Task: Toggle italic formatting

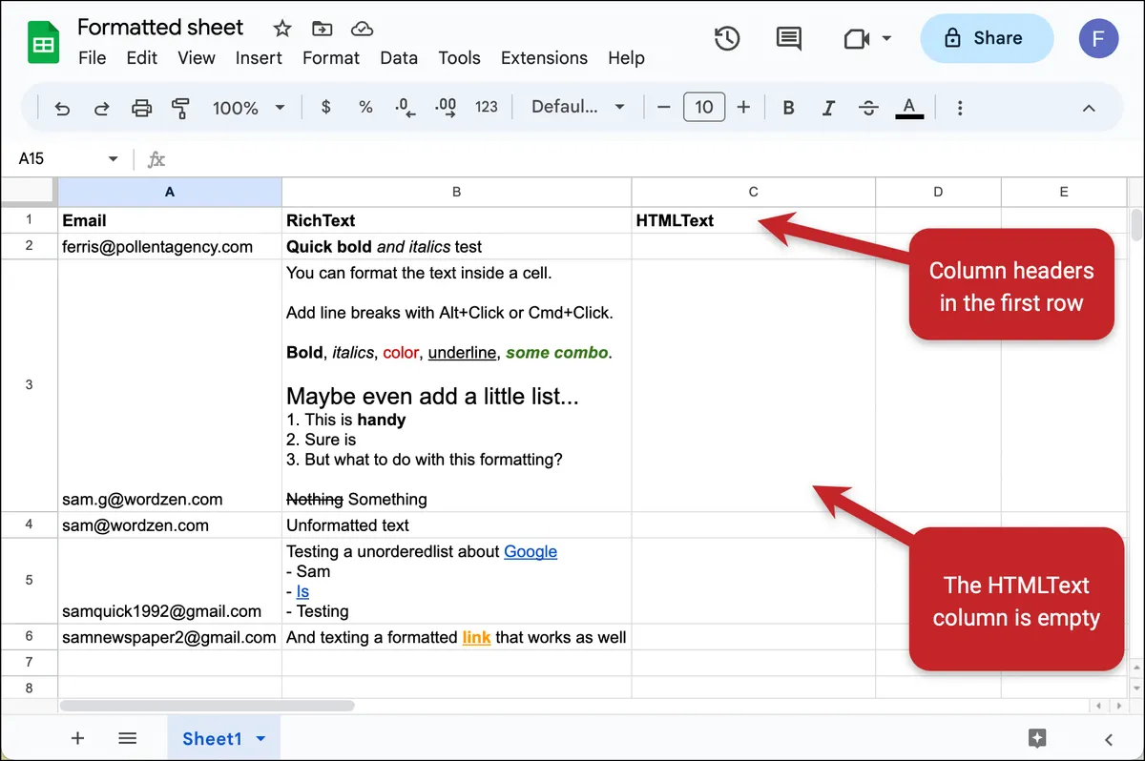Action: pos(828,108)
